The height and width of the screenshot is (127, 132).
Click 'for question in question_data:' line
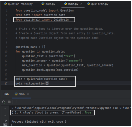pos(40,52)
